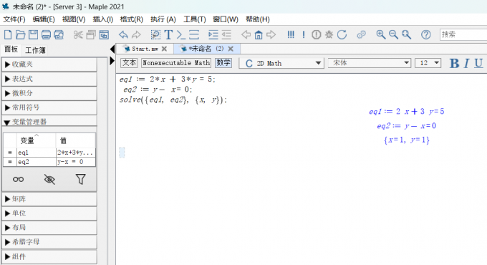The width and height of the screenshot is (487, 265).
Task: Interrupt computation with the stop icon
Action: pos(316,34)
